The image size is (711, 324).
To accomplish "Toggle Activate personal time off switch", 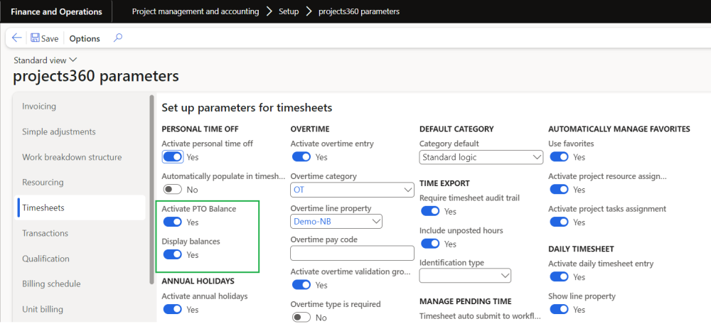I will pos(172,157).
